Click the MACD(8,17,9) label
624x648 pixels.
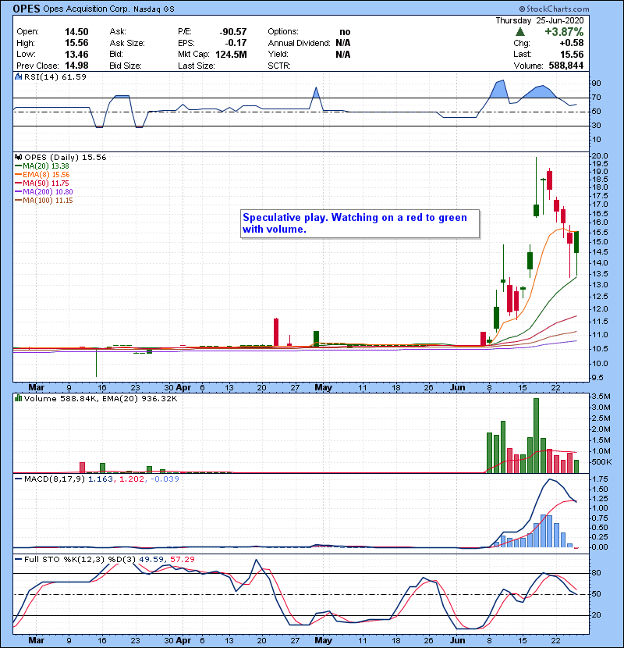[x=55, y=479]
